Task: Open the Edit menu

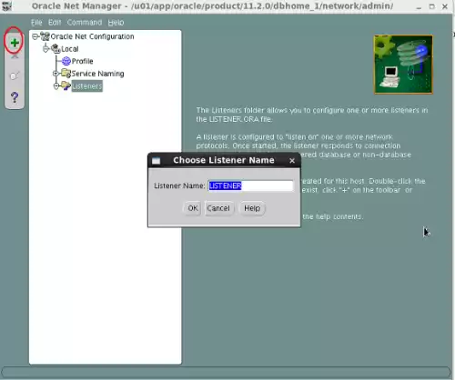Action: click(x=55, y=23)
